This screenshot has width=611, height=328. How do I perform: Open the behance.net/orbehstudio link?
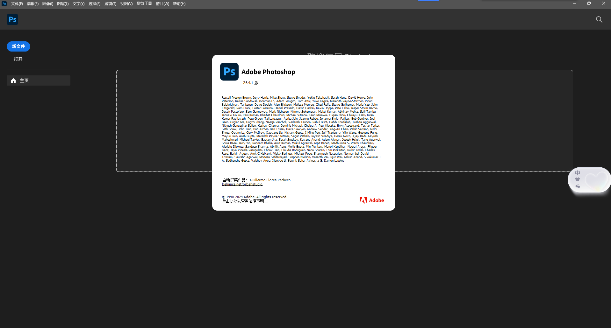pos(242,184)
